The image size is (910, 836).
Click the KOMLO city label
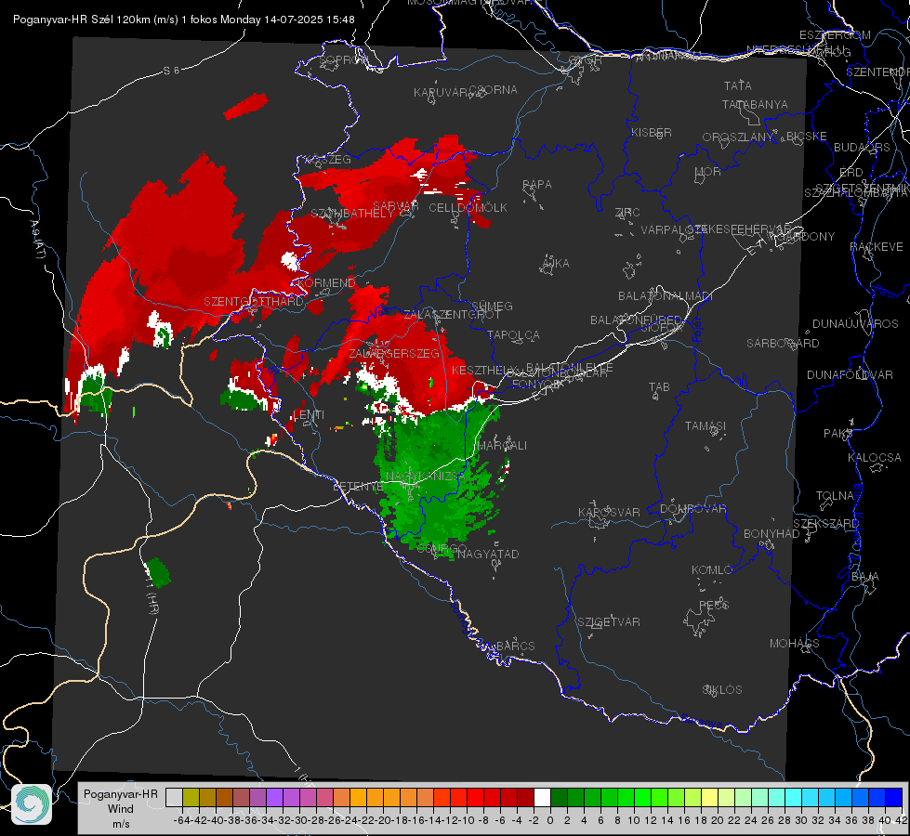click(x=712, y=570)
